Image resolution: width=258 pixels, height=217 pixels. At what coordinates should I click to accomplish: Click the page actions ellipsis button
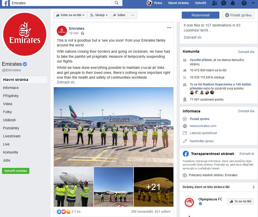click(x=133, y=15)
